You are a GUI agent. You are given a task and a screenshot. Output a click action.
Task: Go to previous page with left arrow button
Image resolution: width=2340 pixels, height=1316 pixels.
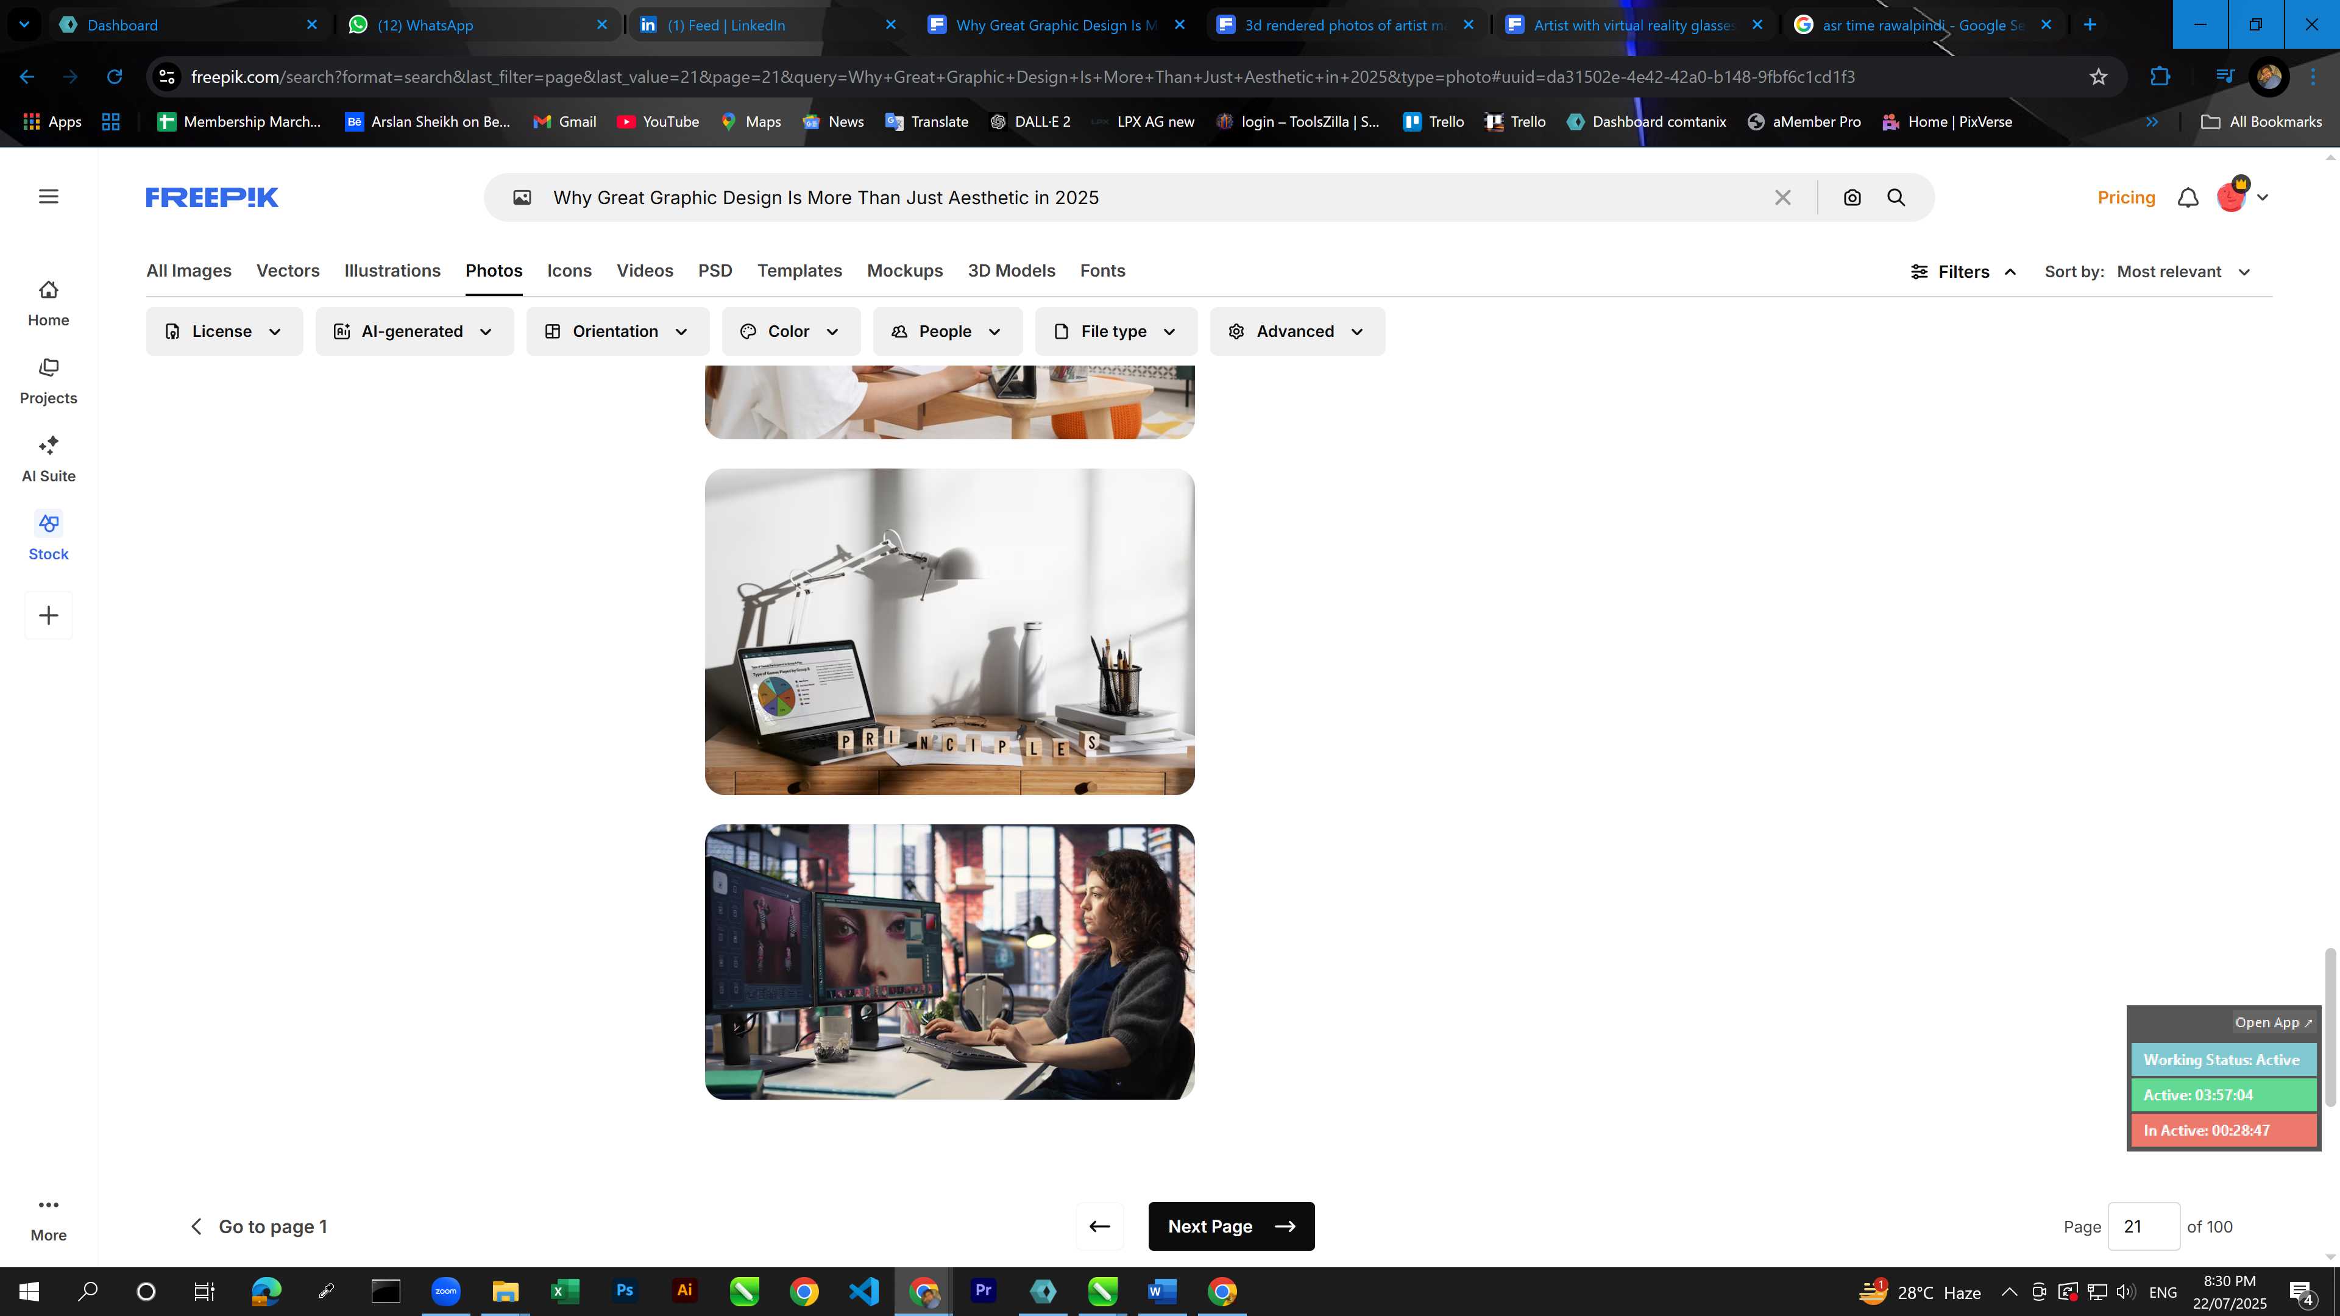(x=1099, y=1226)
